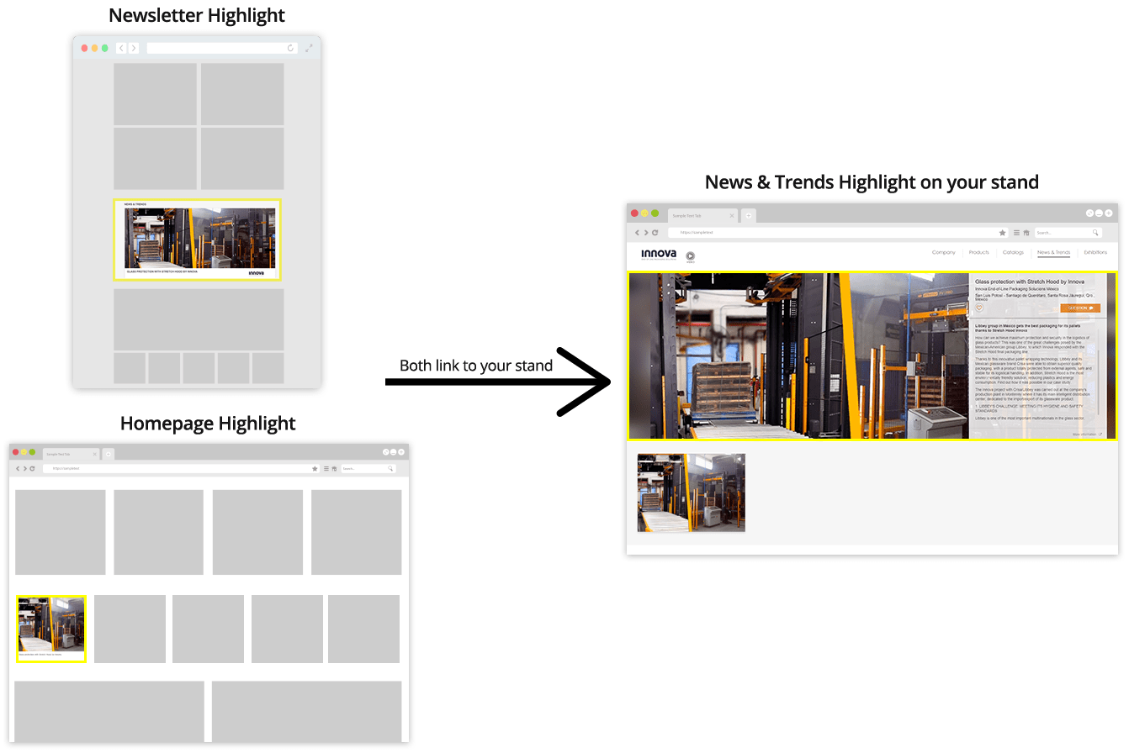
Task: Open the Products menu item
Action: (x=978, y=252)
